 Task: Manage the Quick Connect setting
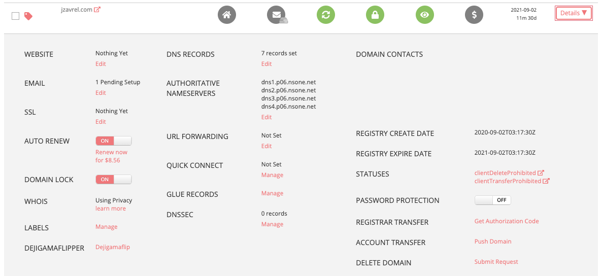[273, 175]
